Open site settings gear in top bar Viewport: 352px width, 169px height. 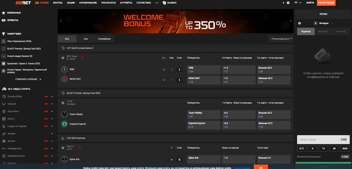point(288,3)
